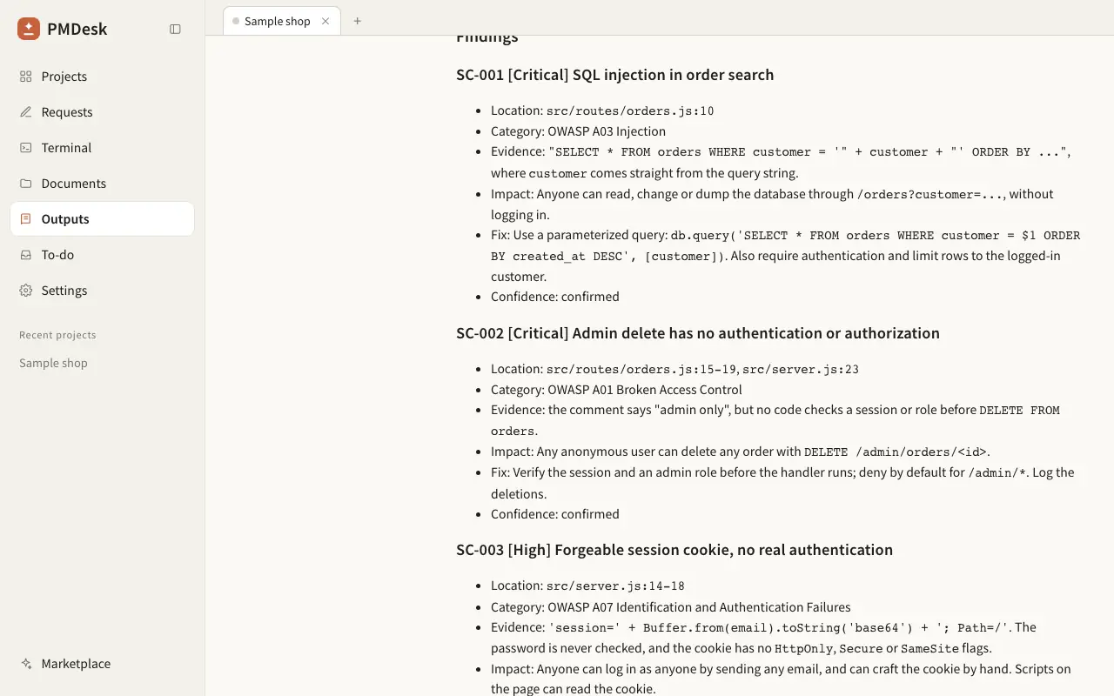
Task: Click the To-do inbox icon
Action: (26, 255)
